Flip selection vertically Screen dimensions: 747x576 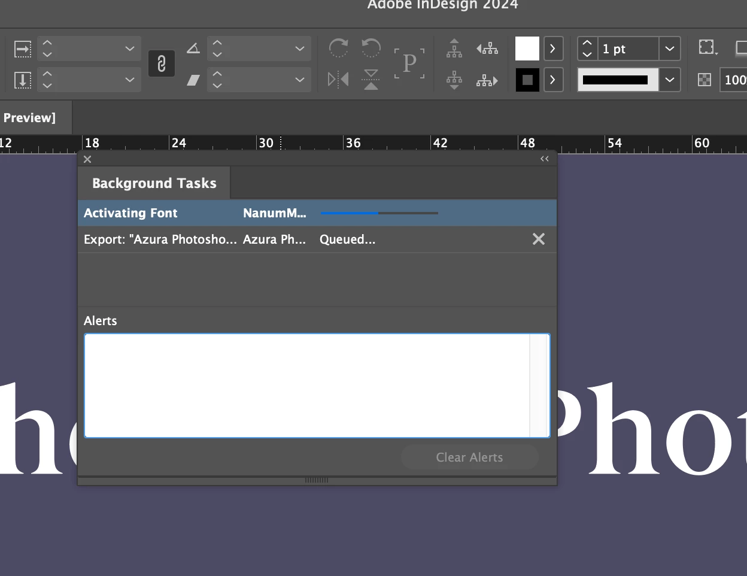point(371,79)
